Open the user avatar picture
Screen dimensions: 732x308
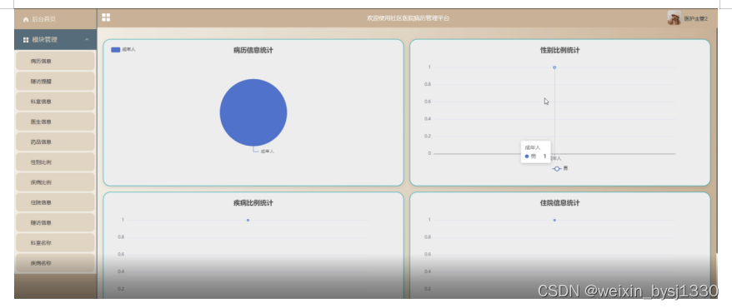[674, 18]
